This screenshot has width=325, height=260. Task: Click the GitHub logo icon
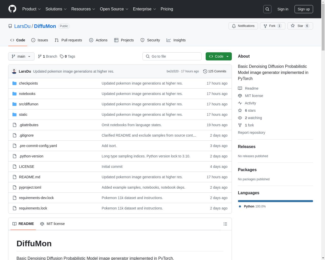(12, 9)
